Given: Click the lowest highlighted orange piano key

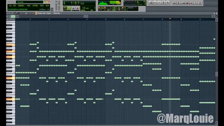Looking at the screenshot, I should (x=10, y=99).
